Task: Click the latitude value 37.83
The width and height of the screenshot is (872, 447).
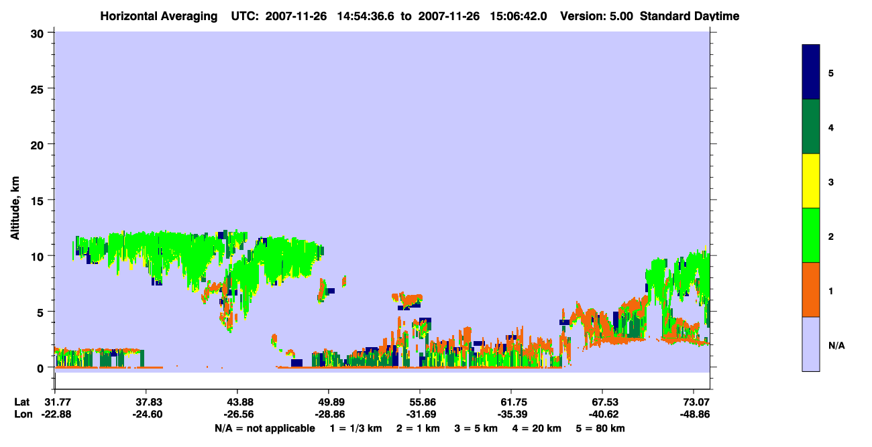Action: 146,402
